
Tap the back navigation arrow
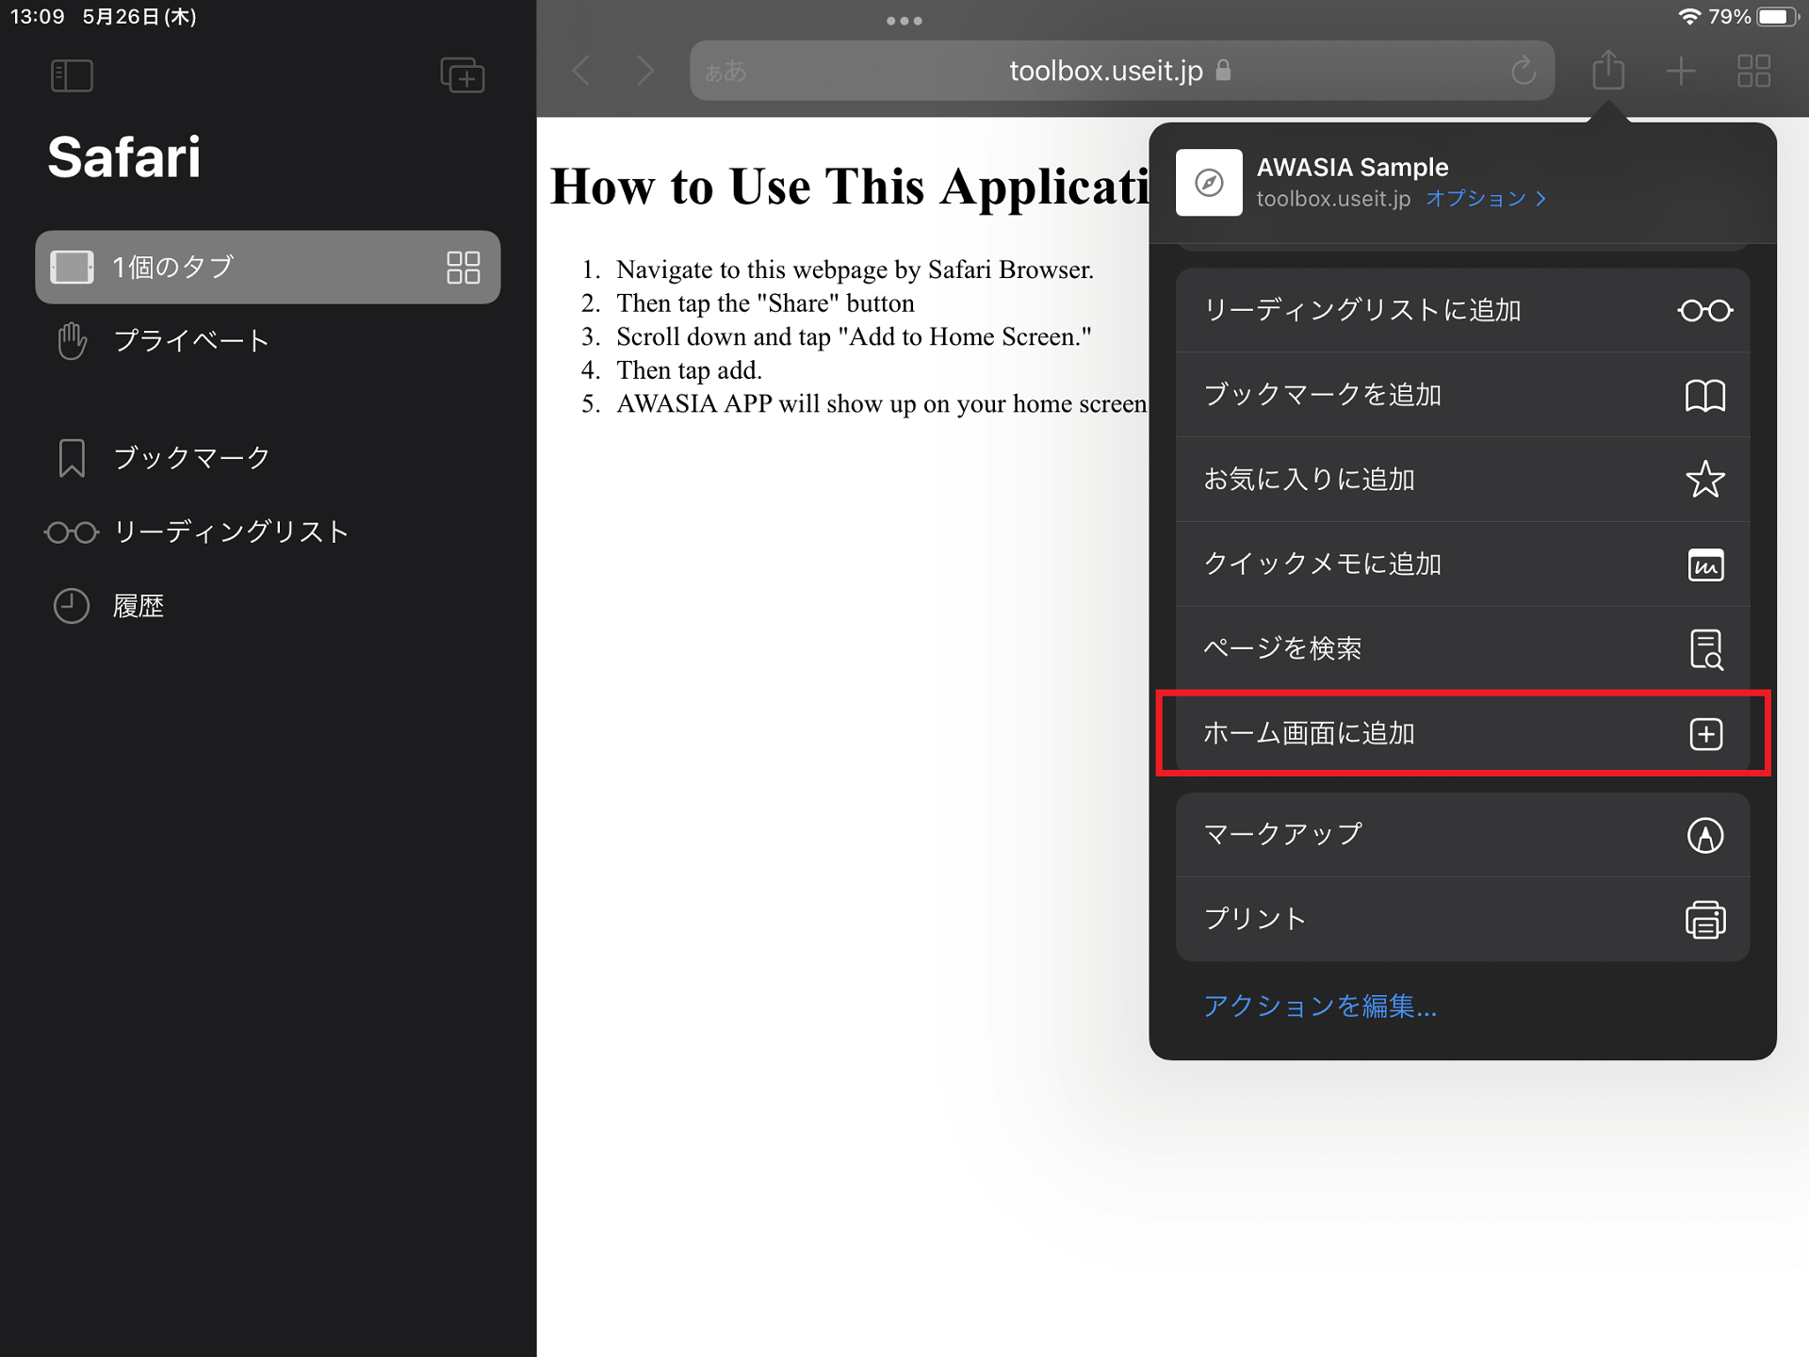pyautogui.click(x=581, y=71)
